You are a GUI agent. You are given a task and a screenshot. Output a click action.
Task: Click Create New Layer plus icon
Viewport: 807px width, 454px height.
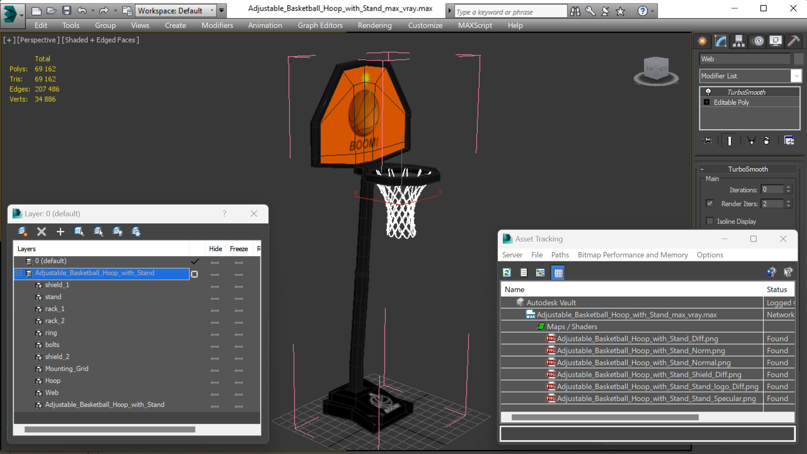point(60,231)
